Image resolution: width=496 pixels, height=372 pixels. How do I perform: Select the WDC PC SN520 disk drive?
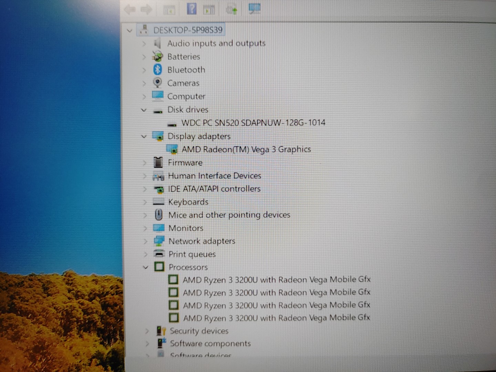coord(253,123)
